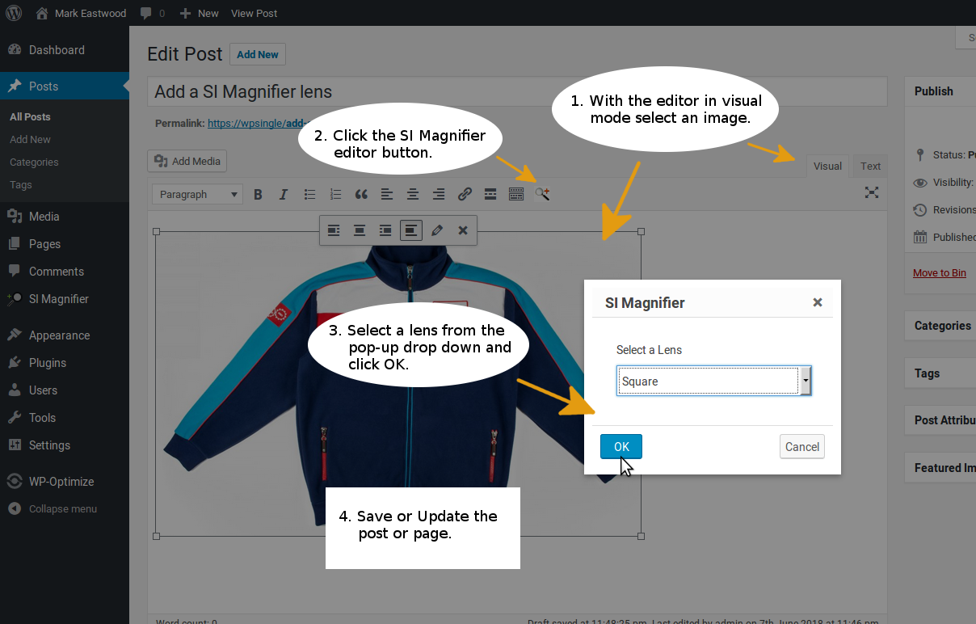Click the edit pencil on image toolbar

click(x=437, y=230)
